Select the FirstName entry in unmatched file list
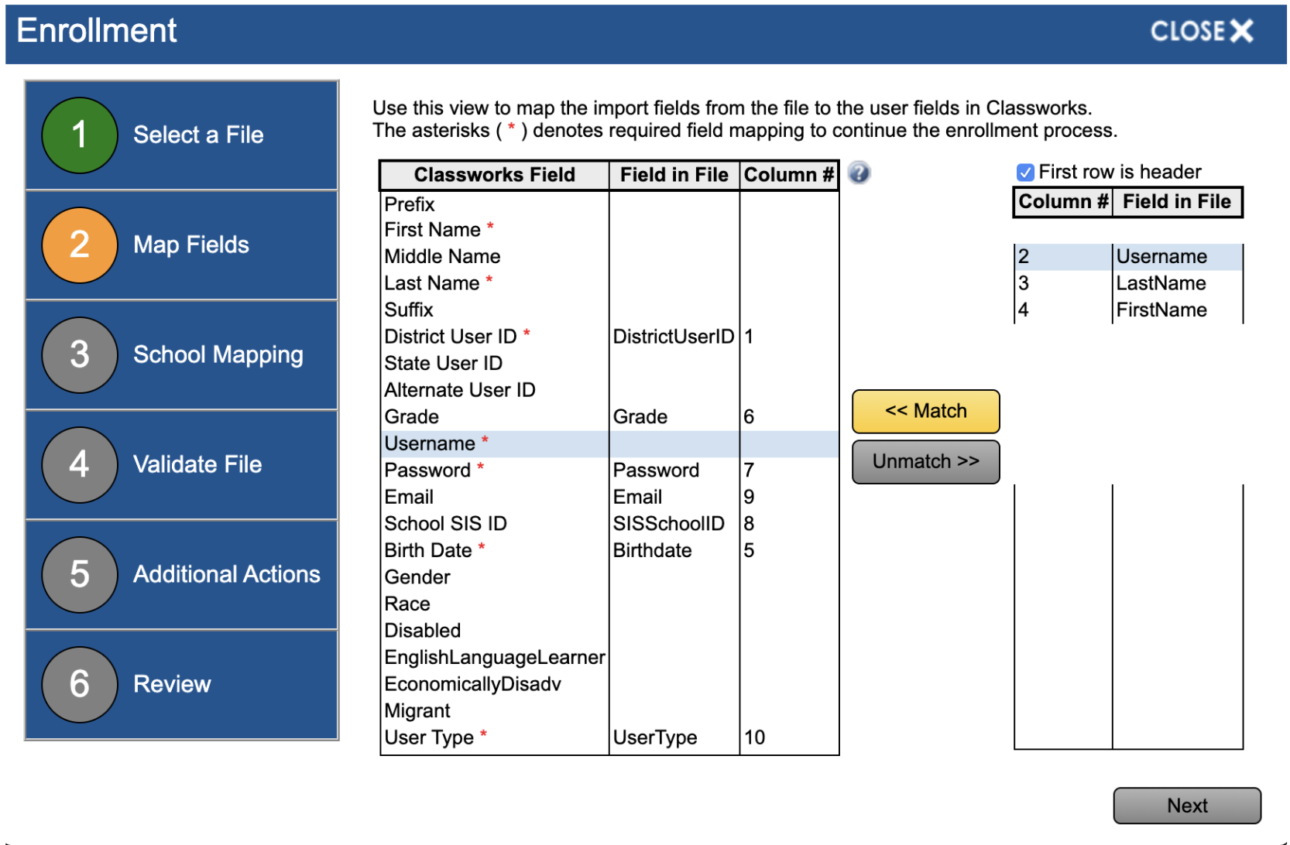This screenshot has height=845, width=1290. point(1129,310)
